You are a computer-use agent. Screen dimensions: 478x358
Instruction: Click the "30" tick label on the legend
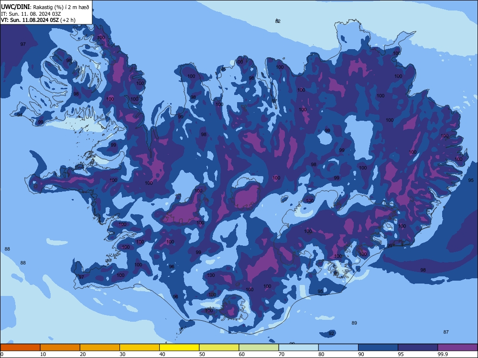[x=122, y=354]
